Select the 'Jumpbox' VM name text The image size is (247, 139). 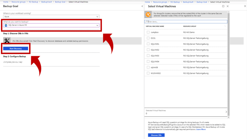point(155,32)
